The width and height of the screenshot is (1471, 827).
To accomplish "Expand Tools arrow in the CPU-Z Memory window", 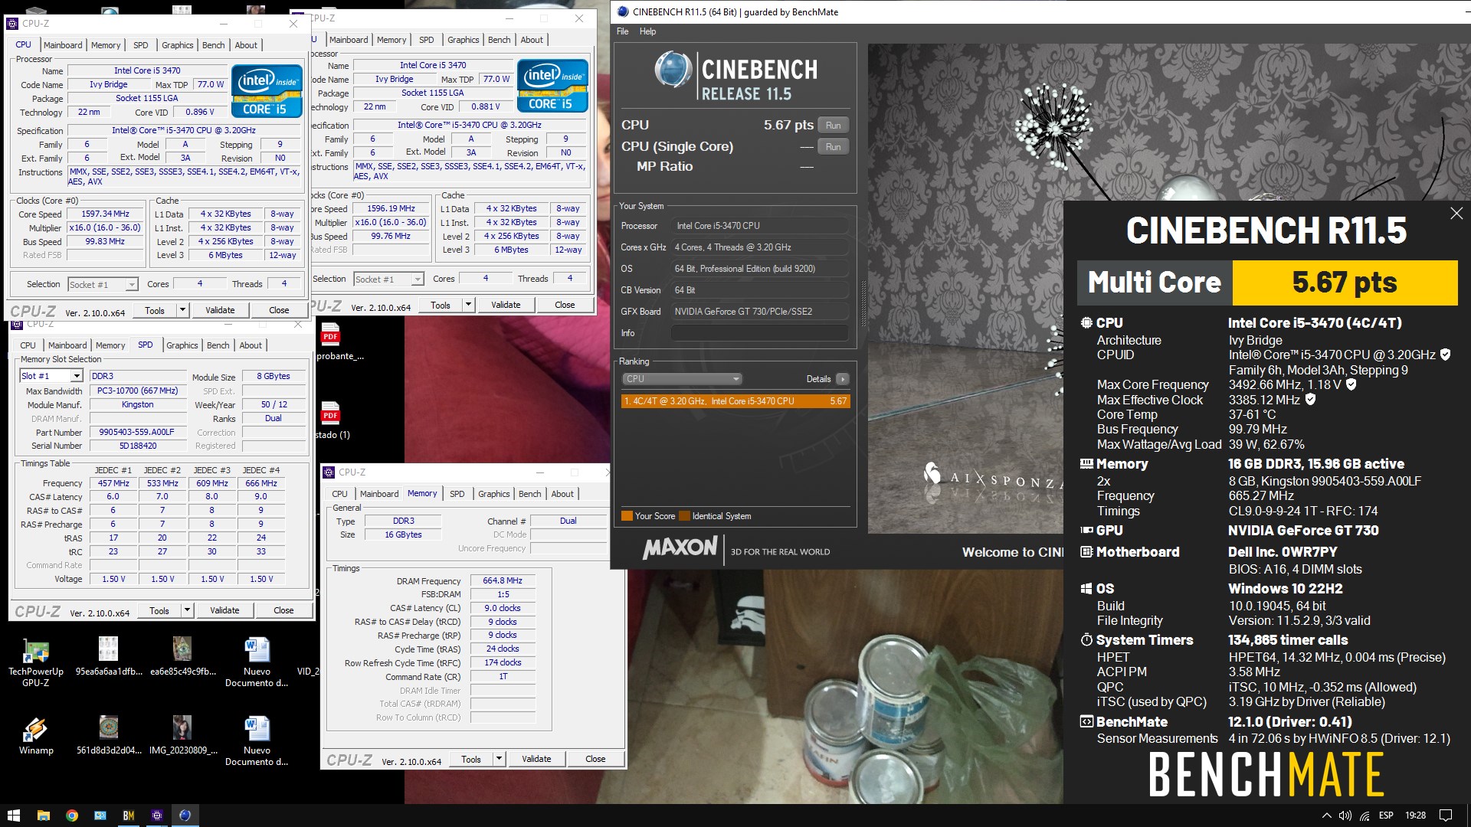I will coord(499,759).
